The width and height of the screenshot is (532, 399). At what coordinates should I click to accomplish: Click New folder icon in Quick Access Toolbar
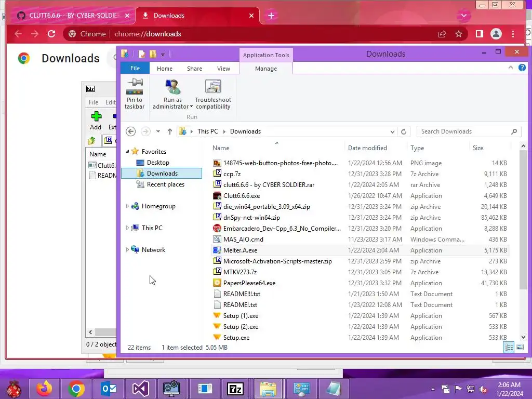click(153, 54)
